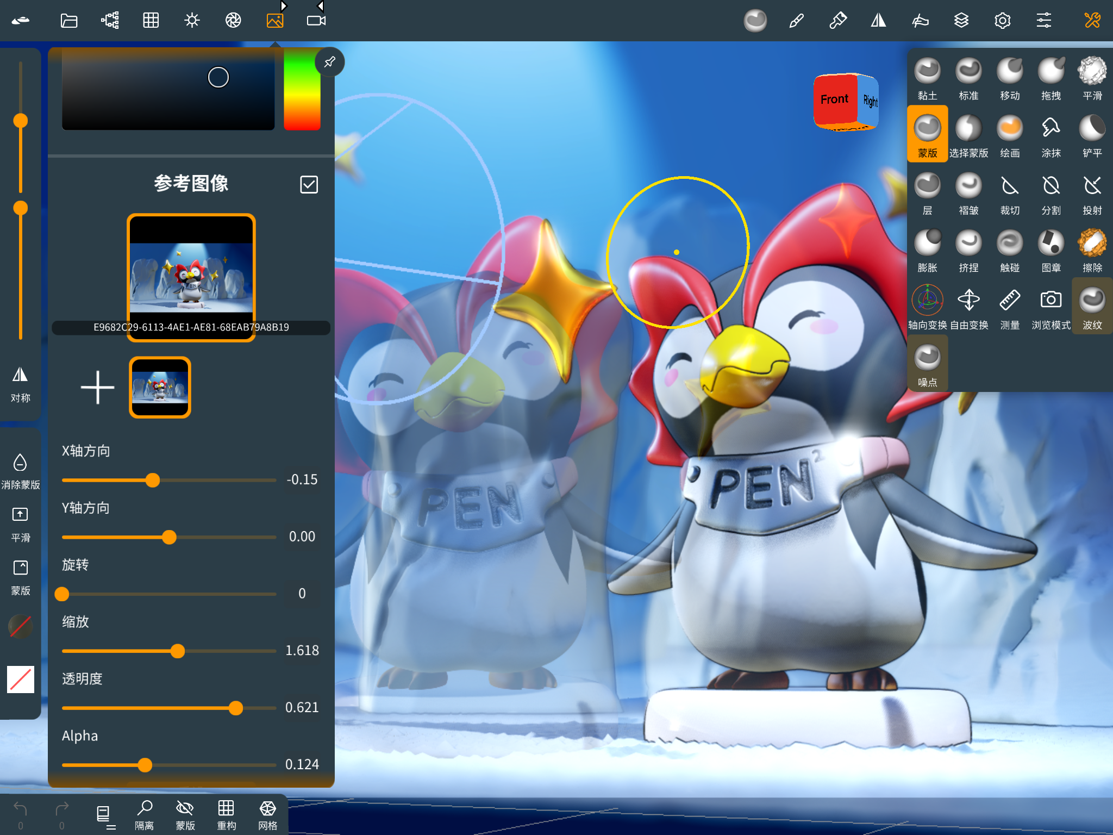Image resolution: width=1113 pixels, height=835 pixels.
Task: Open the lighting panel from top toolbar
Action: click(x=191, y=20)
